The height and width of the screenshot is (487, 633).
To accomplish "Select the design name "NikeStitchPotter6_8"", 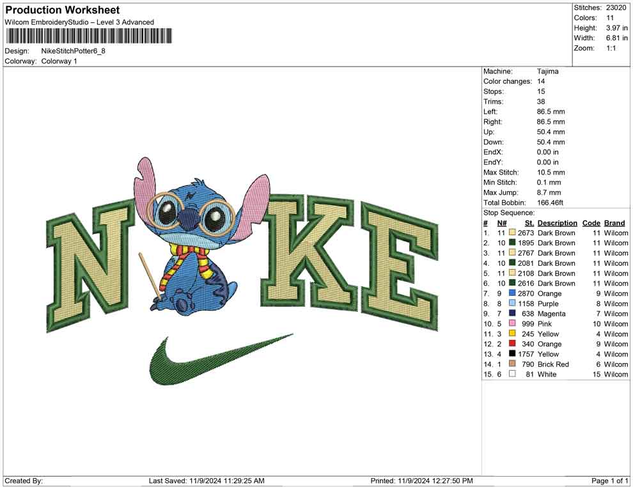I will pyautogui.click(x=73, y=51).
